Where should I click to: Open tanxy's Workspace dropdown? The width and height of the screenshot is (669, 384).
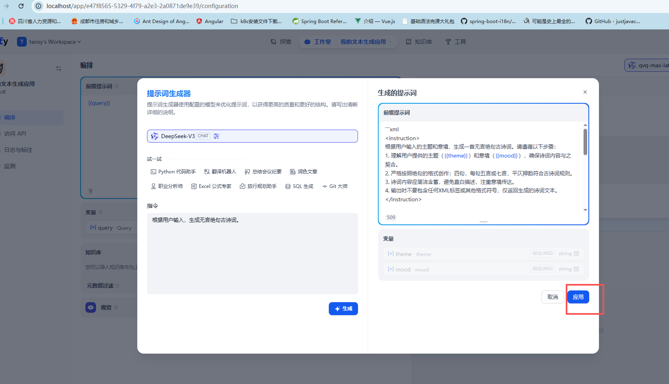[49, 41]
